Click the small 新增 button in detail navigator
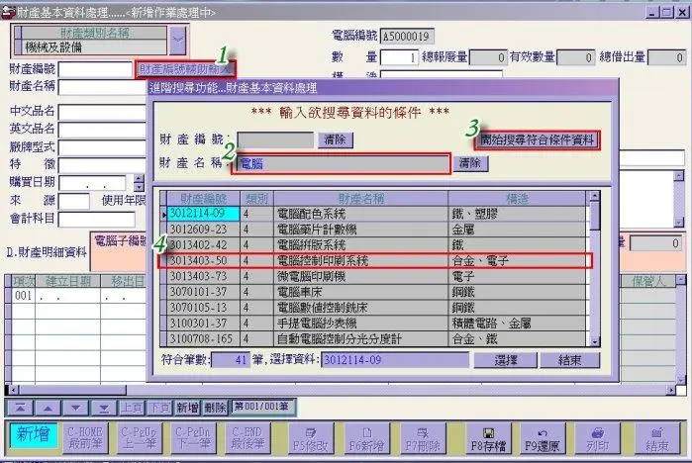 (187, 408)
